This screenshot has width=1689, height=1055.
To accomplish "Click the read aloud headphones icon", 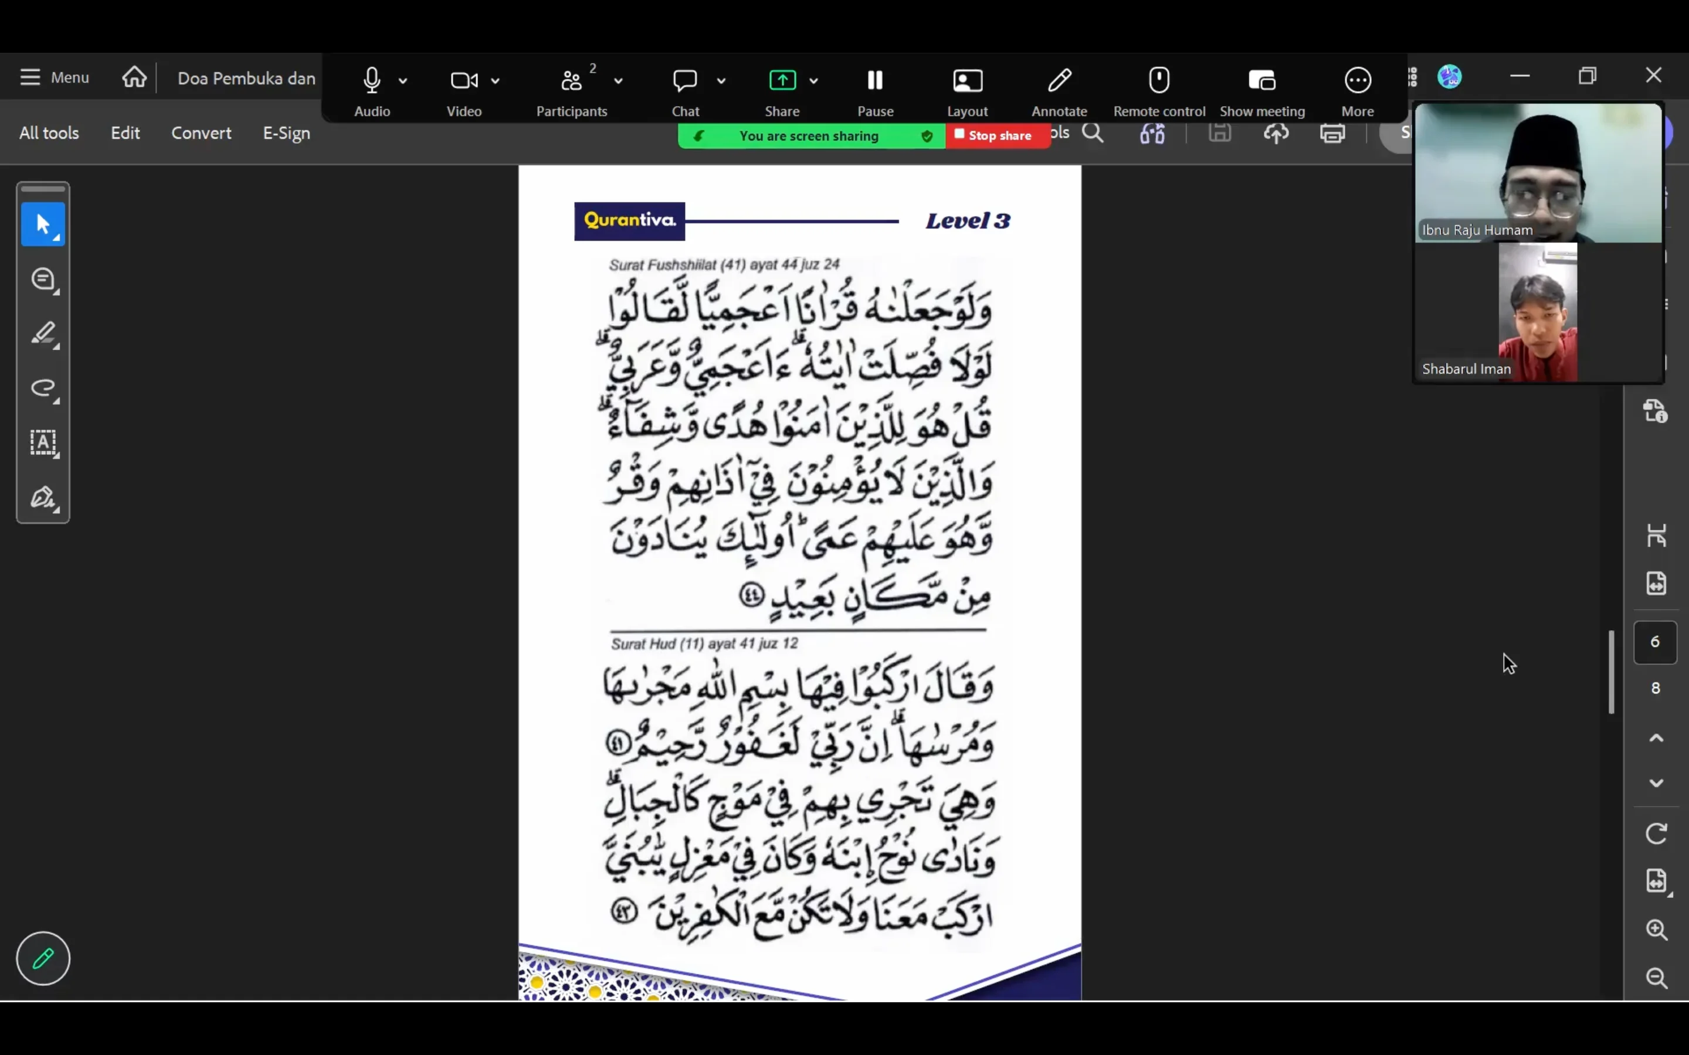I will point(1152,132).
